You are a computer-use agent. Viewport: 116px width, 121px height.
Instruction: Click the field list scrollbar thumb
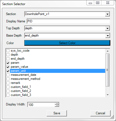tap(108, 70)
